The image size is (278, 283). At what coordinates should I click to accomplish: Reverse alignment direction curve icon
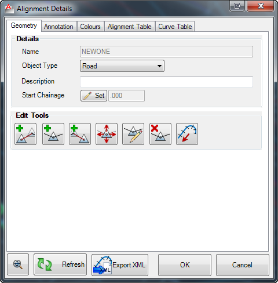[187, 134]
